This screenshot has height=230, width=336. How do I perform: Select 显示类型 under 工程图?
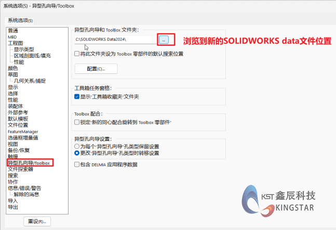[x=24, y=49]
